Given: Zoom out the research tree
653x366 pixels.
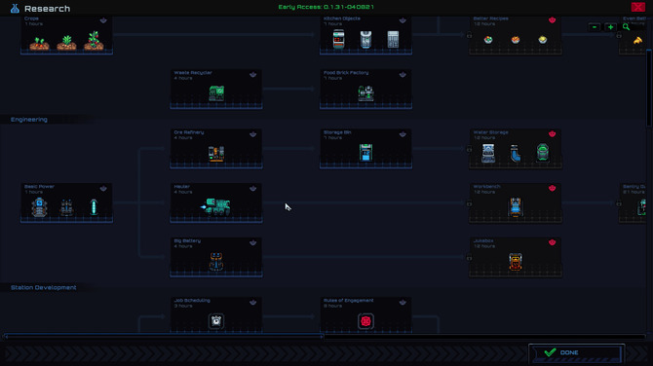Looking at the screenshot, I should pos(595,27).
